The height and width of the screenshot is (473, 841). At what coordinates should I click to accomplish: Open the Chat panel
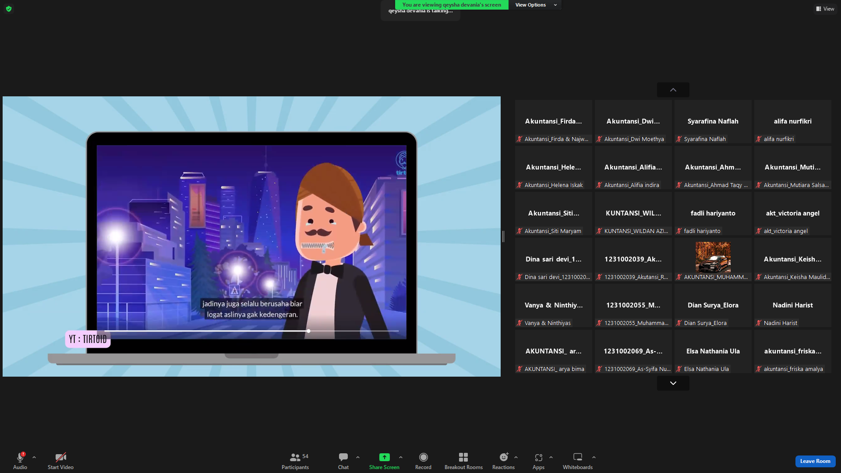(x=343, y=461)
